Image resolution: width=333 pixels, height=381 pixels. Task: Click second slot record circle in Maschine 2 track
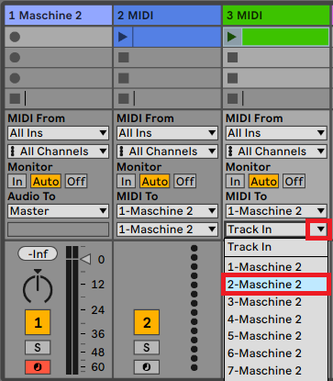[15, 57]
